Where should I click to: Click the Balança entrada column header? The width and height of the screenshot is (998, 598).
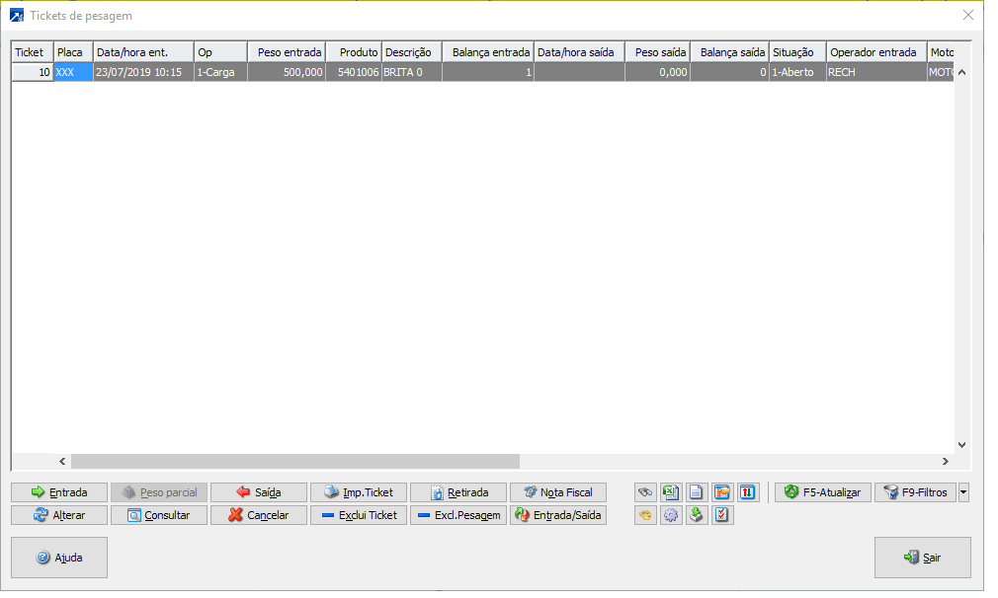(488, 52)
